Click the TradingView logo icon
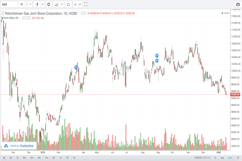The image size is (242, 161). coord(6,146)
